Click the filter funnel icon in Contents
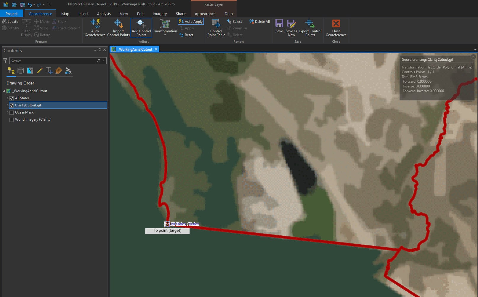The width and height of the screenshot is (478, 297). pos(5,61)
